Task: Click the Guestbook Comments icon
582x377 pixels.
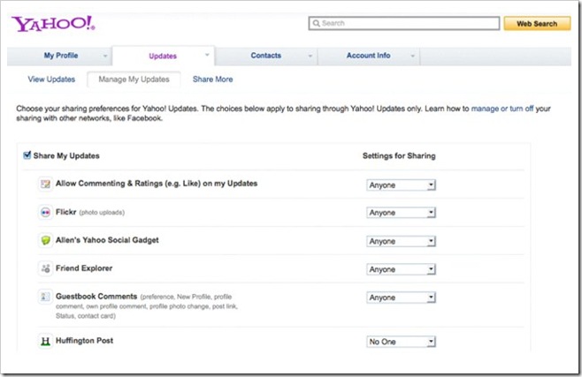Action: [x=45, y=297]
